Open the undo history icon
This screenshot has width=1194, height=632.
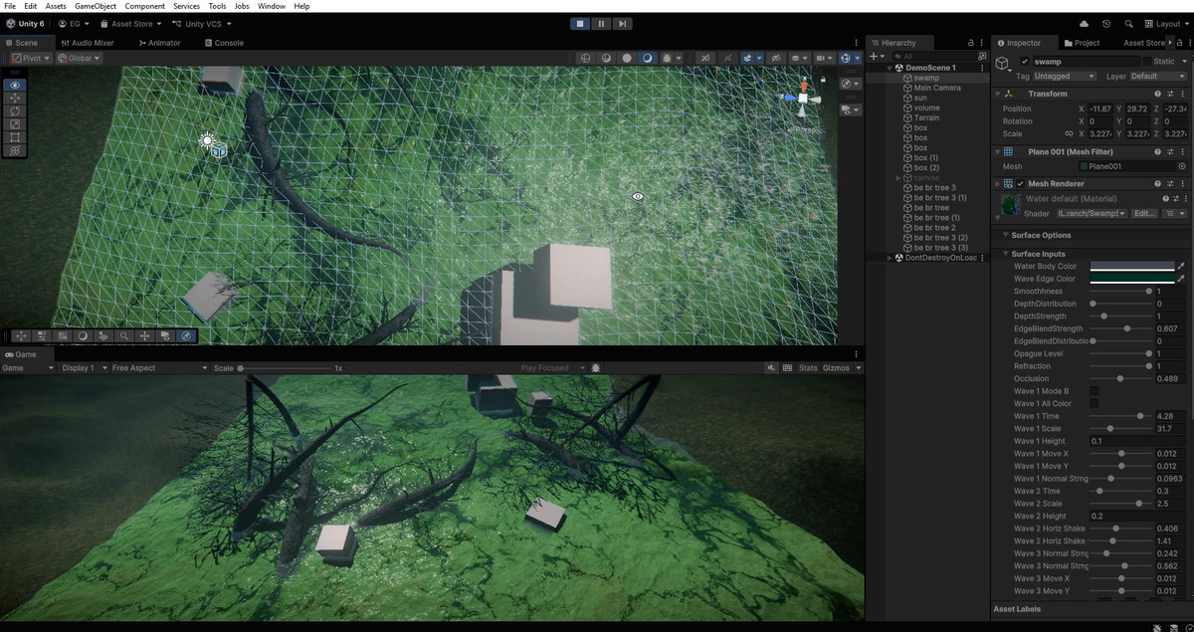(1106, 24)
